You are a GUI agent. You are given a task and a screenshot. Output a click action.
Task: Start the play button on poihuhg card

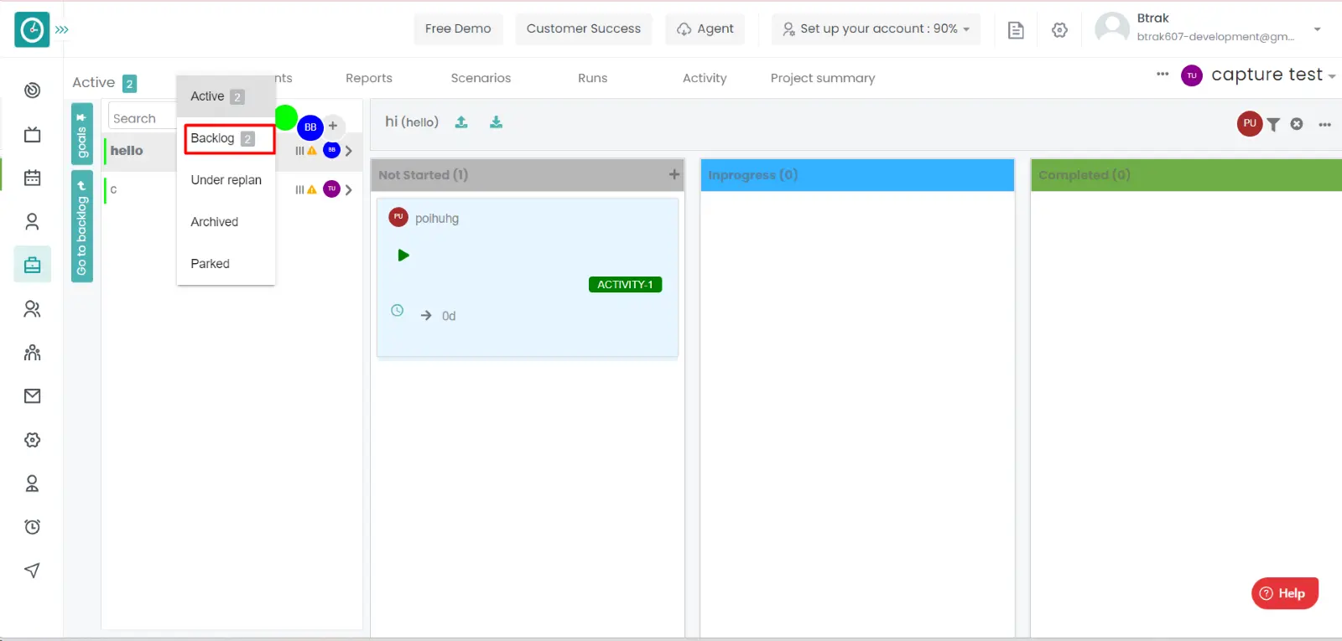click(x=403, y=256)
